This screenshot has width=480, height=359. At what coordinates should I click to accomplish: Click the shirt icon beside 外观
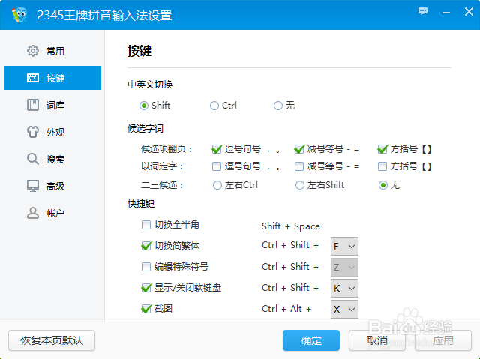pyautogui.click(x=33, y=132)
